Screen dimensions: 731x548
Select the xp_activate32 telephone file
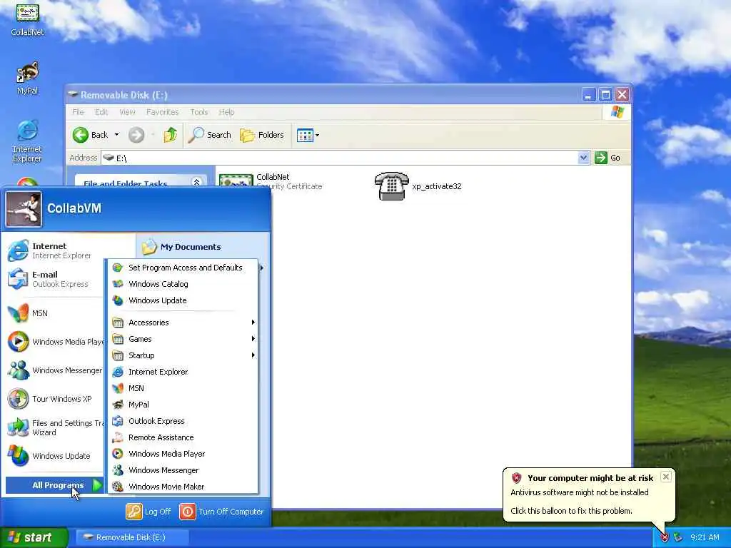coord(418,186)
